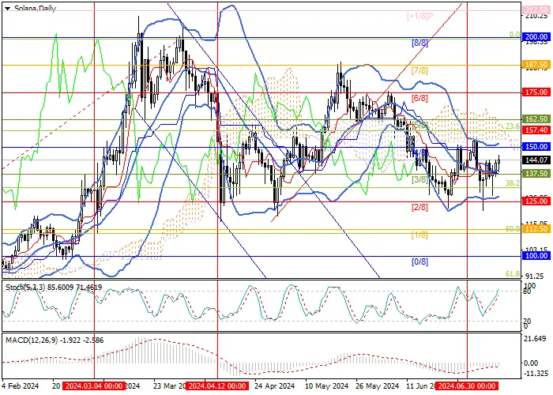Click the 24 Apr 2024 axis date
Viewport: 553px width, 395px height.
[274, 386]
